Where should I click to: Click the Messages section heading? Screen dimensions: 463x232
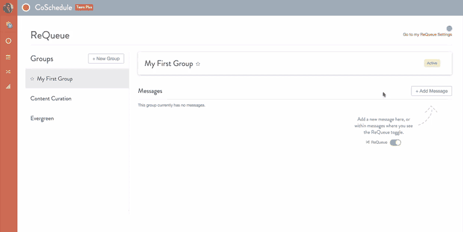150,91
